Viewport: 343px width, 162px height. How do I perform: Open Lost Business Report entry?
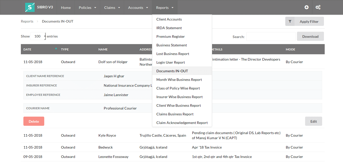tap(173, 54)
